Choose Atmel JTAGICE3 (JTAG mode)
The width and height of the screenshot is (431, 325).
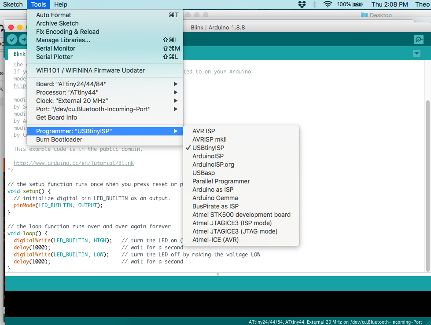click(241, 231)
